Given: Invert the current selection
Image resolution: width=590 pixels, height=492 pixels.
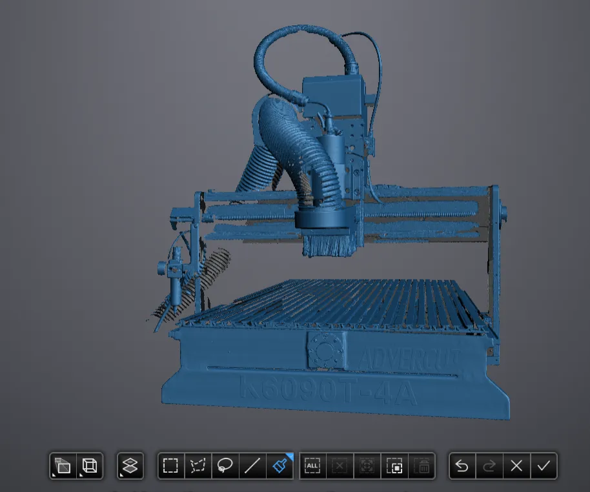Looking at the screenshot, I should click(x=394, y=466).
